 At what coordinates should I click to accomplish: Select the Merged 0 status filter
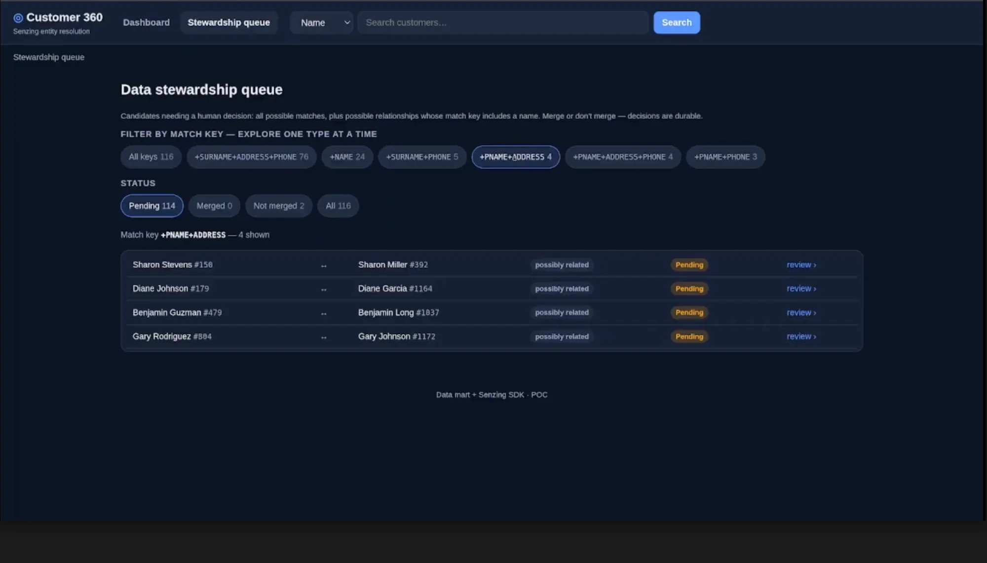(x=214, y=206)
